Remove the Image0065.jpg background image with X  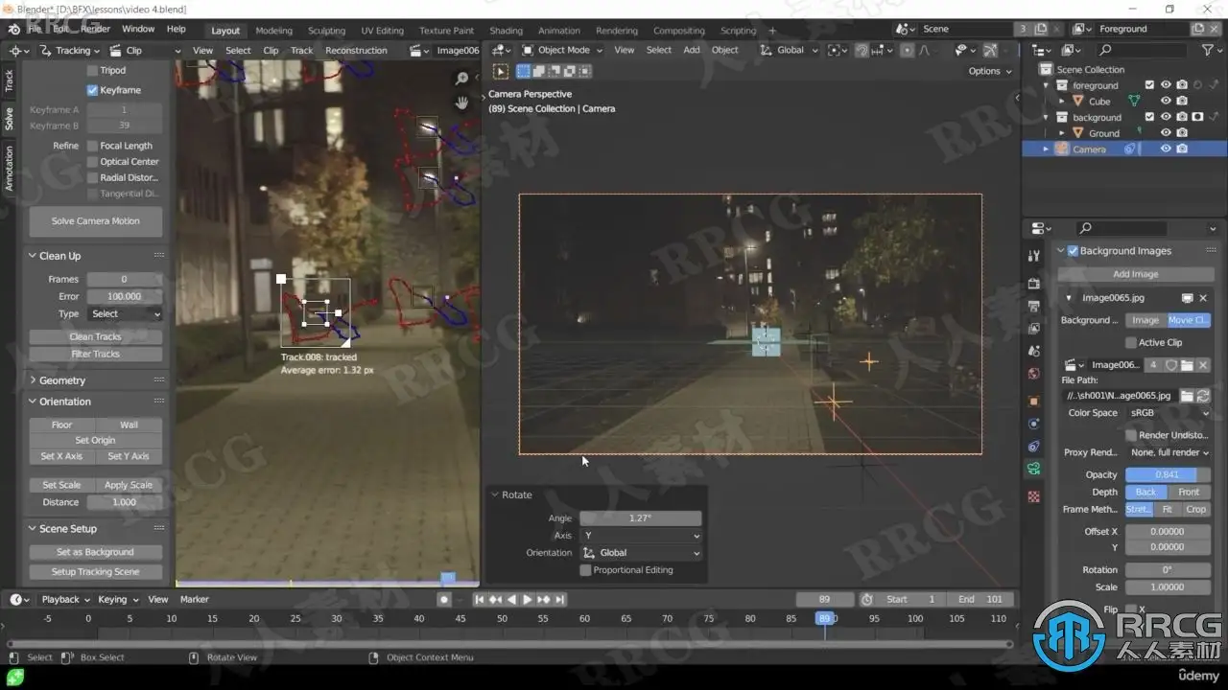[x=1203, y=298]
